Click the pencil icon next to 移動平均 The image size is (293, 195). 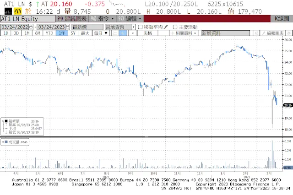(x=166, y=27)
